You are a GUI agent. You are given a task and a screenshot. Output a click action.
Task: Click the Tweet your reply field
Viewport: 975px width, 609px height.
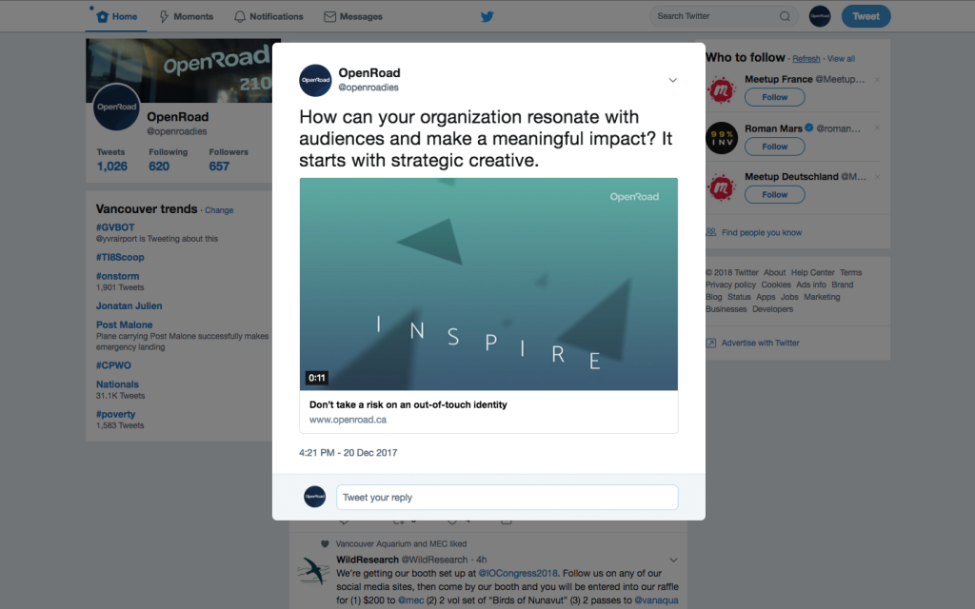pos(507,497)
